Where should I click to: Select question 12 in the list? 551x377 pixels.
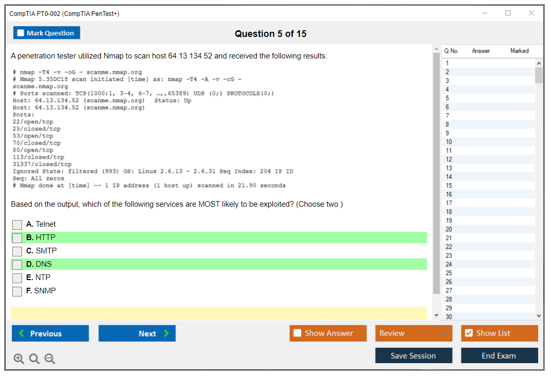click(x=448, y=160)
